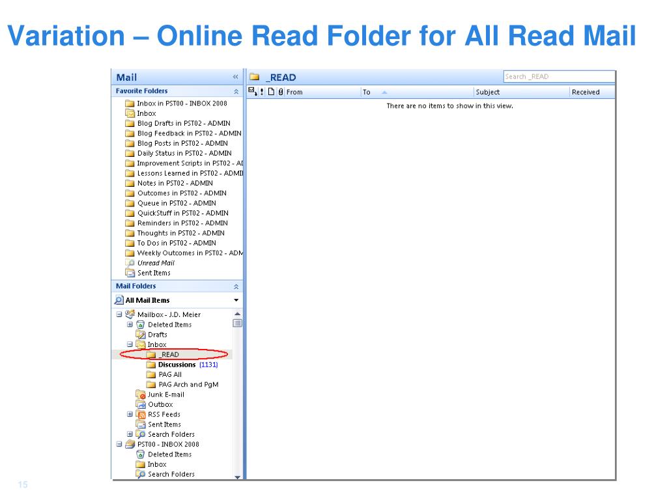The height and width of the screenshot is (500, 667).
Task: Sort by the From column header
Action: [294, 92]
